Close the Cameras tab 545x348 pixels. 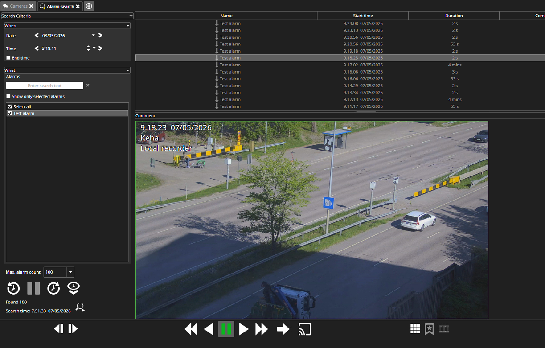[x=31, y=6]
